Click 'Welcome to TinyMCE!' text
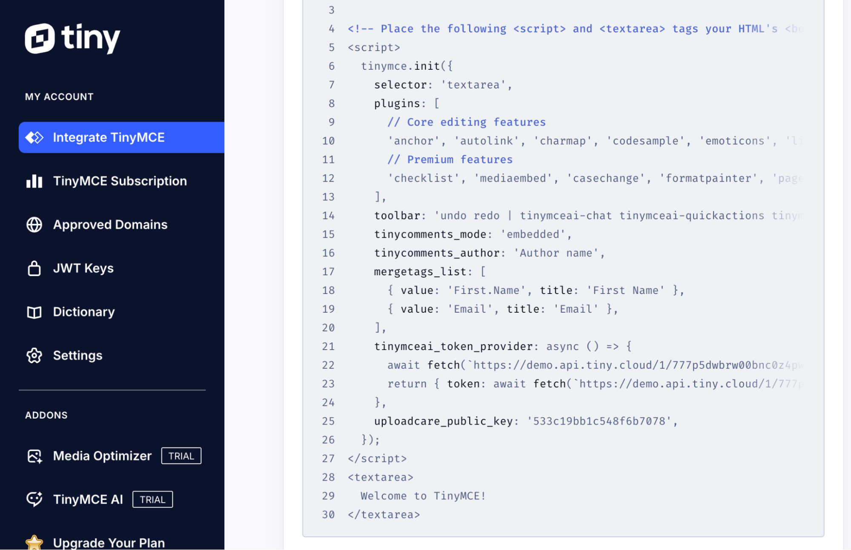Image resolution: width=851 pixels, height=550 pixels. [423, 497]
